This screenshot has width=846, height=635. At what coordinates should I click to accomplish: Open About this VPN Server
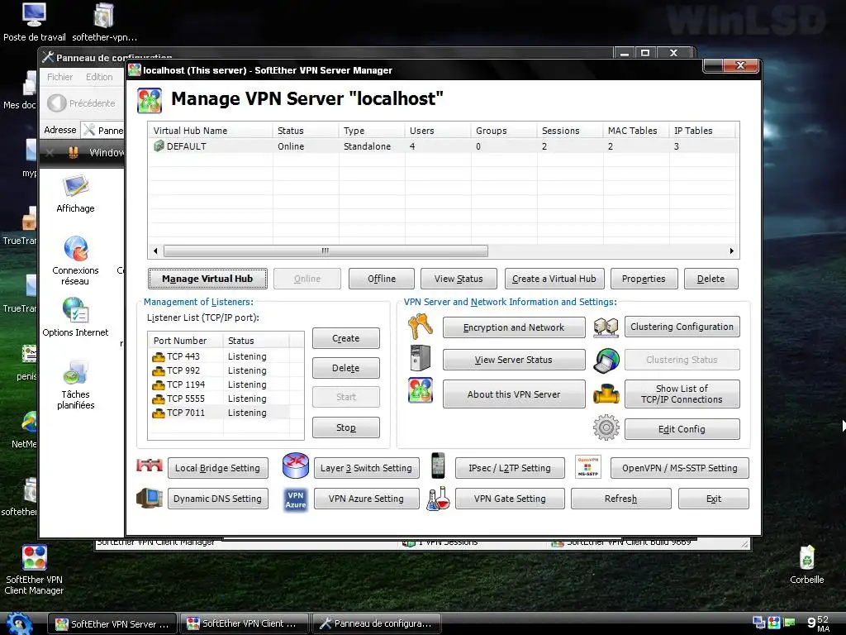(x=514, y=394)
